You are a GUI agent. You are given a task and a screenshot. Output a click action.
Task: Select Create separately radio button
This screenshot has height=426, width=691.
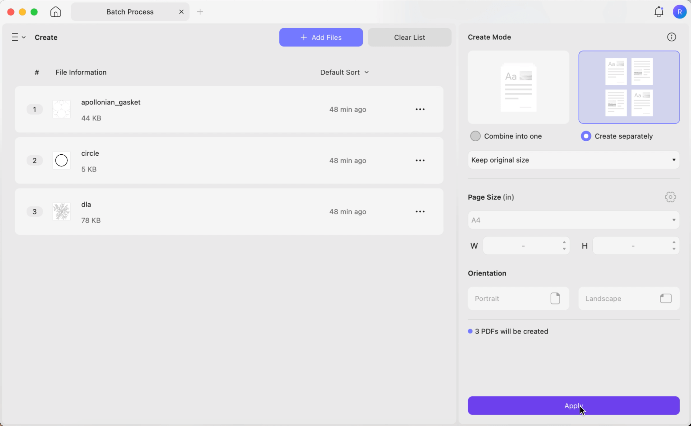click(x=586, y=136)
